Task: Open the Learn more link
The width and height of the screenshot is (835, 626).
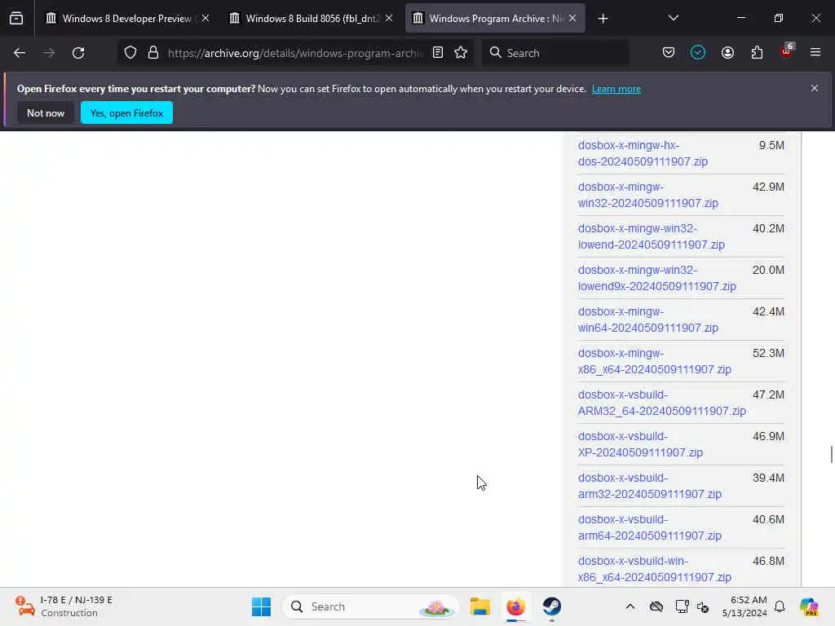Action: [616, 89]
